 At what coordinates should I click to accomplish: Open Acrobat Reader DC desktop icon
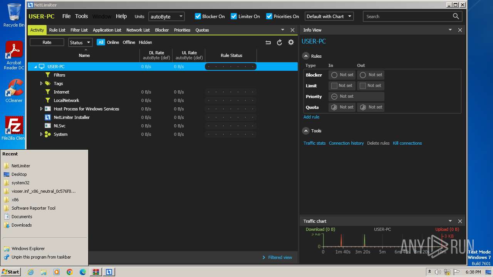[14, 55]
